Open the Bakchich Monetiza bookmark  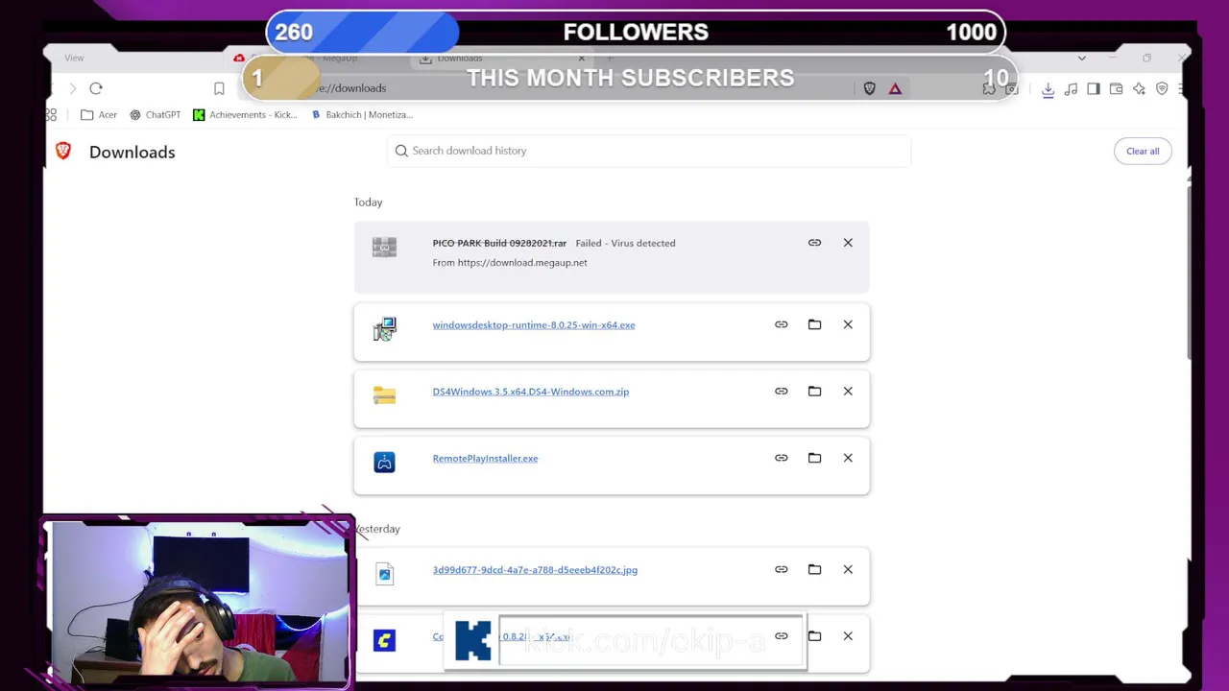(x=361, y=114)
